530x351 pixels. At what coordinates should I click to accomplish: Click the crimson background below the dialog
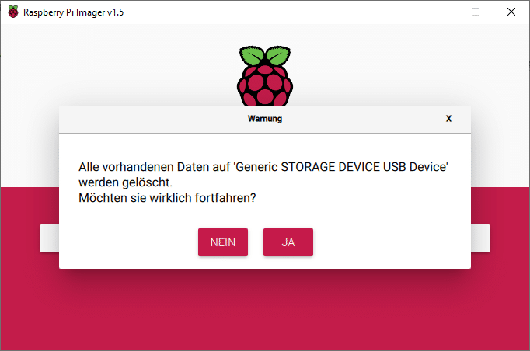coord(264,311)
